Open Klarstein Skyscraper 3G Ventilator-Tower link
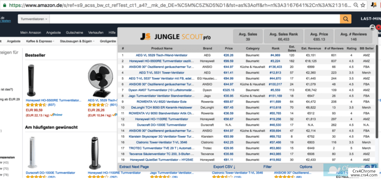The width and height of the screenshot is (381, 179). coord(161,136)
